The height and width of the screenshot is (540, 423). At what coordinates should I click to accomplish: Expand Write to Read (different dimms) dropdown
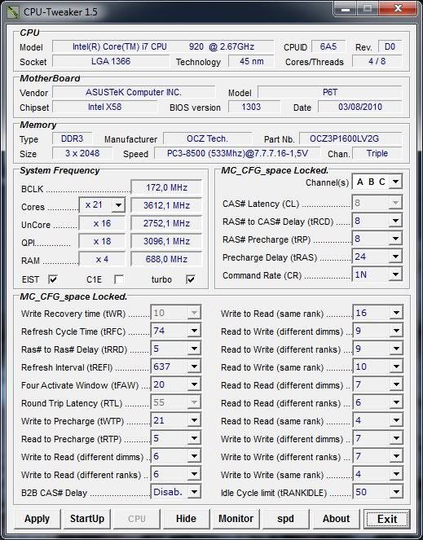(194, 456)
